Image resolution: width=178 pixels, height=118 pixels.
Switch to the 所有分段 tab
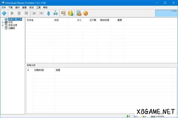[x=31, y=65]
